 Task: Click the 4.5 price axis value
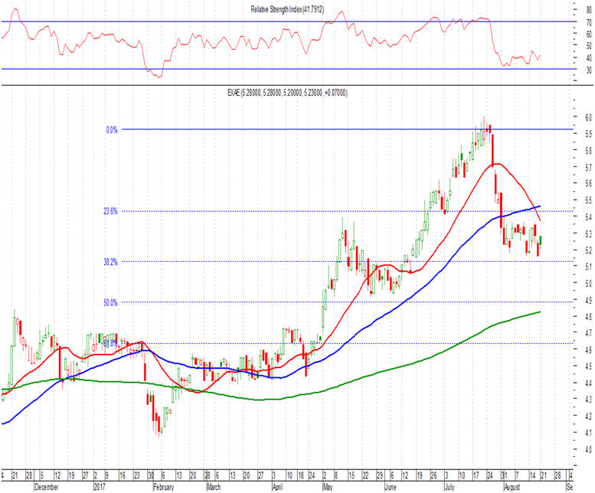point(588,367)
